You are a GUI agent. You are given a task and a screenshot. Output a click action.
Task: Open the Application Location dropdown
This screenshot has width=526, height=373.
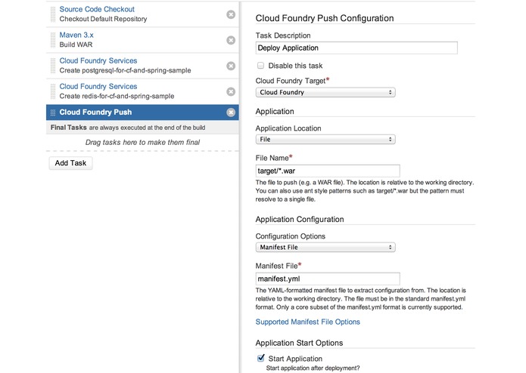click(x=325, y=139)
